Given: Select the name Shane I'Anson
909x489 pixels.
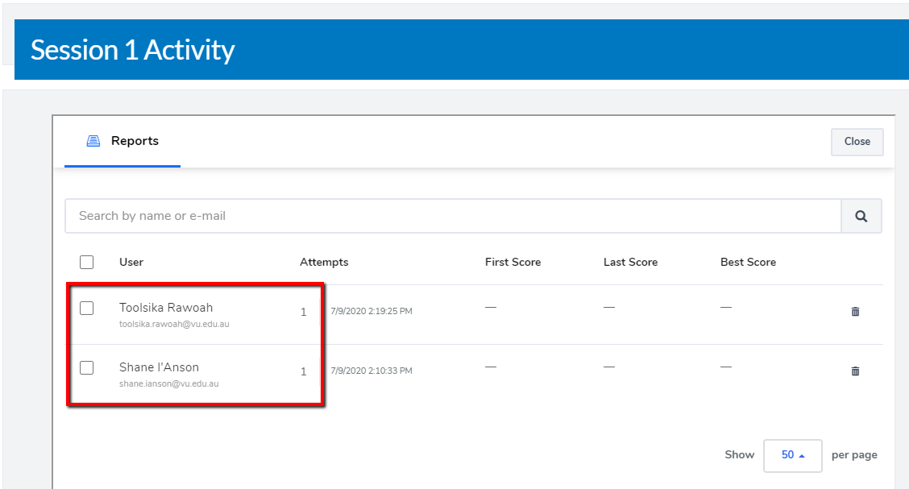Looking at the screenshot, I should tap(159, 367).
